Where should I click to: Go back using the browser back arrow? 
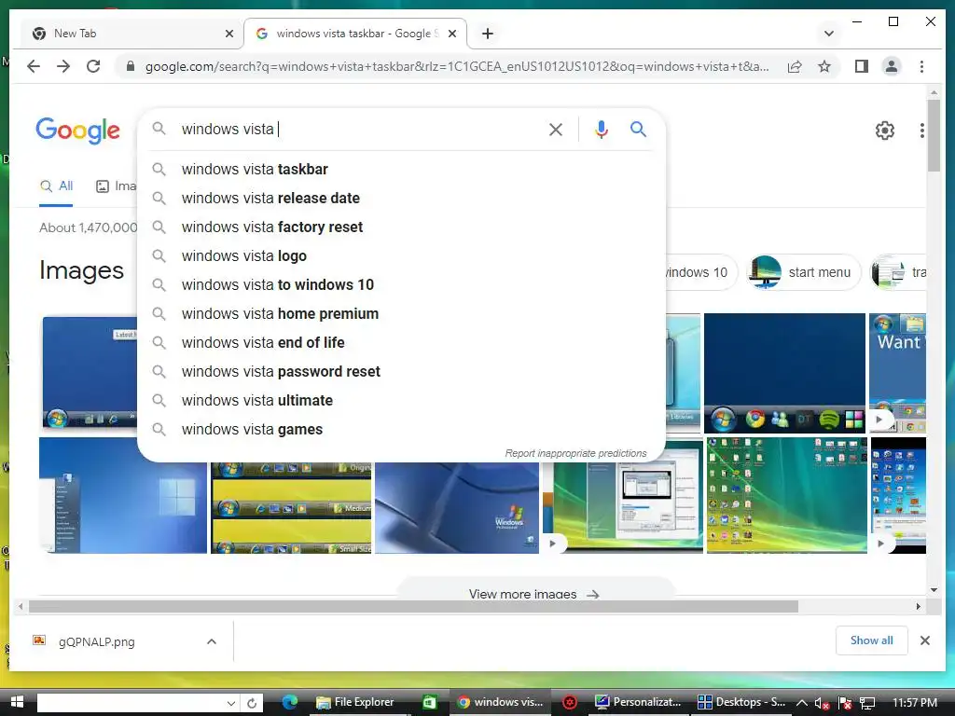(34, 66)
